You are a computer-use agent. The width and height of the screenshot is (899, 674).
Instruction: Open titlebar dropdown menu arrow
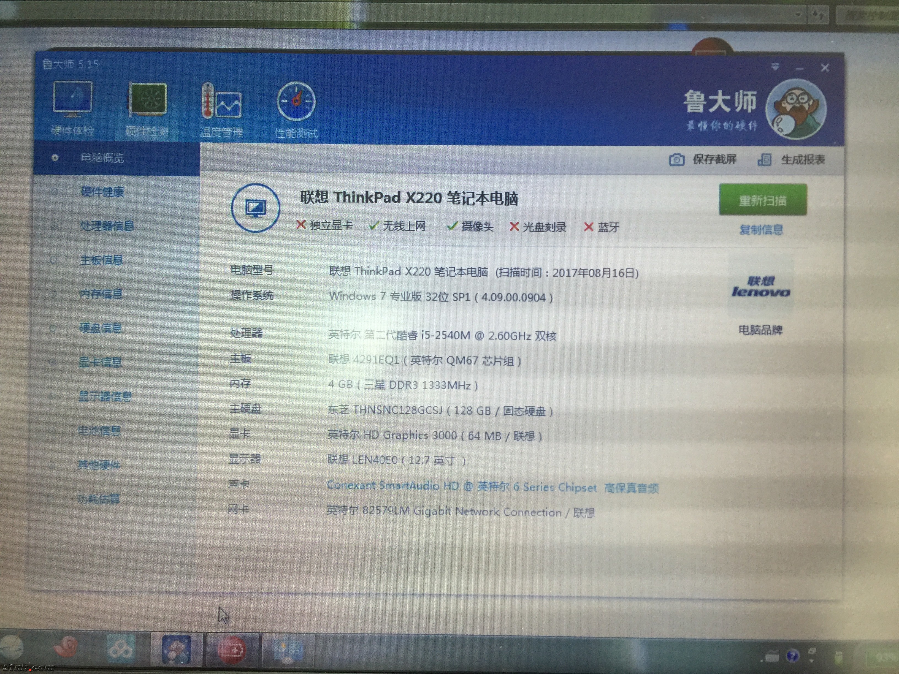tap(775, 67)
